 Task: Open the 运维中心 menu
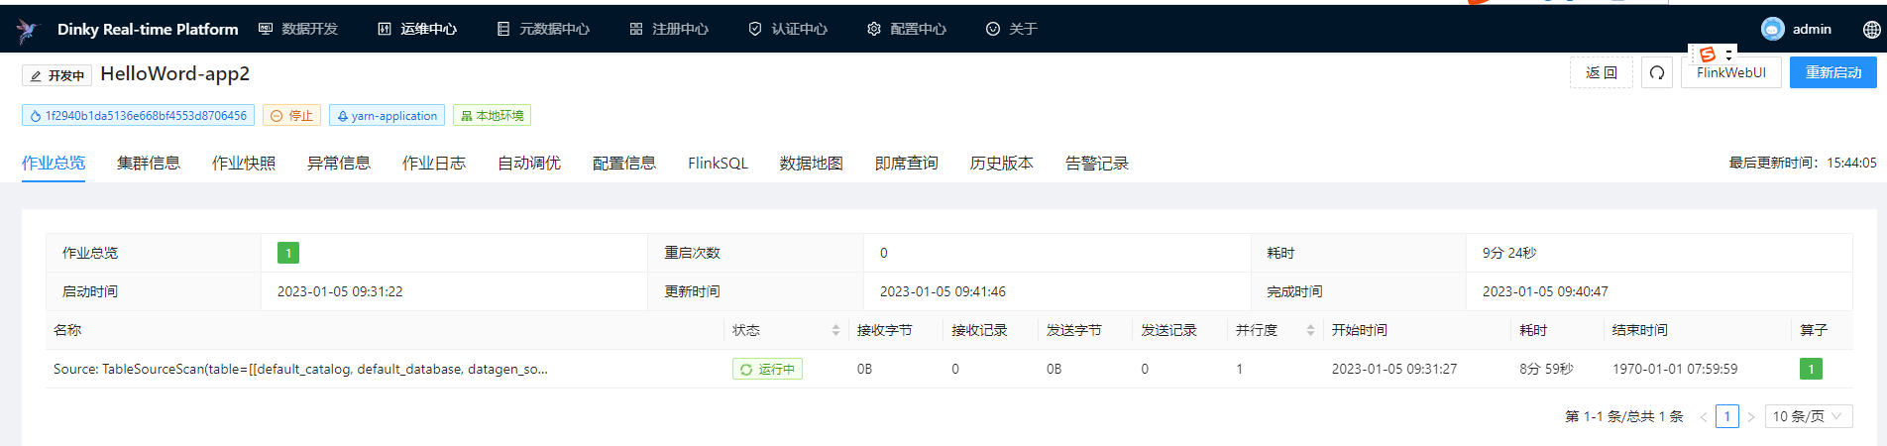tap(417, 29)
